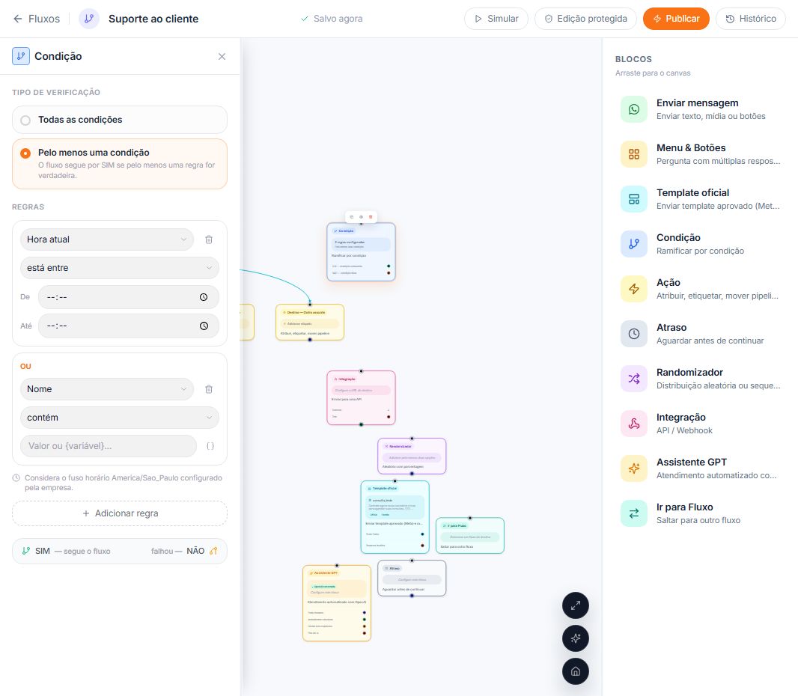798x696 pixels.
Task: Select Pelo menos uma condição option
Action: pos(120,164)
